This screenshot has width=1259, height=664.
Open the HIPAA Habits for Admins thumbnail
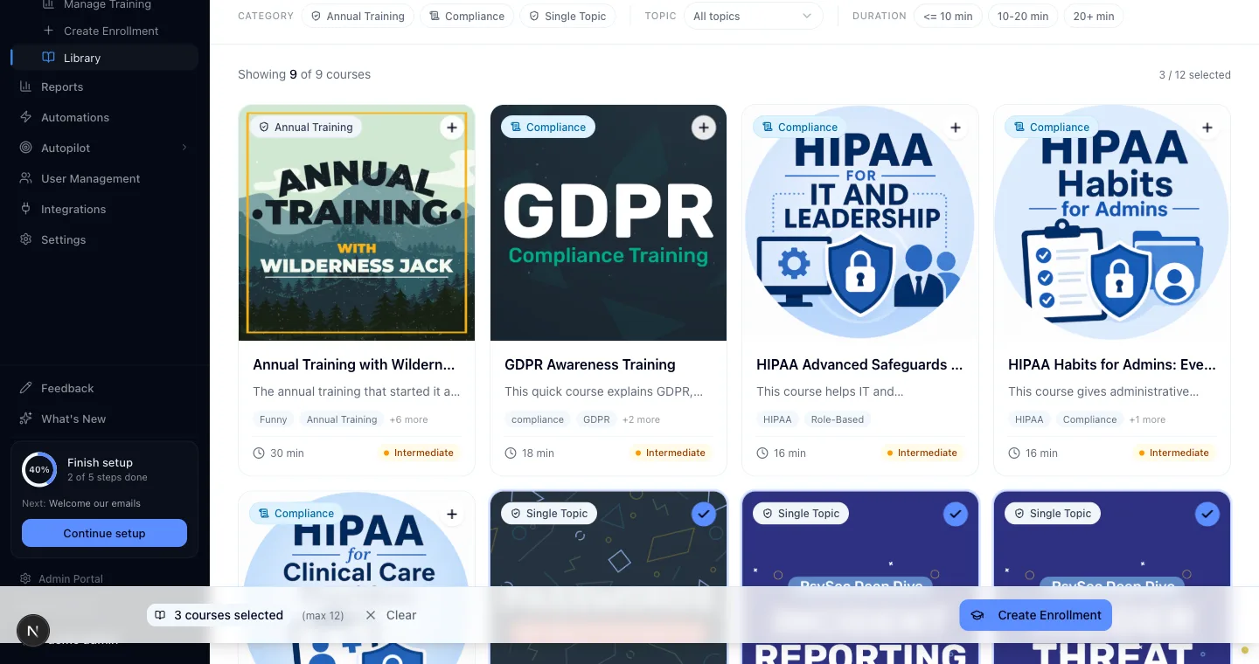1112,223
